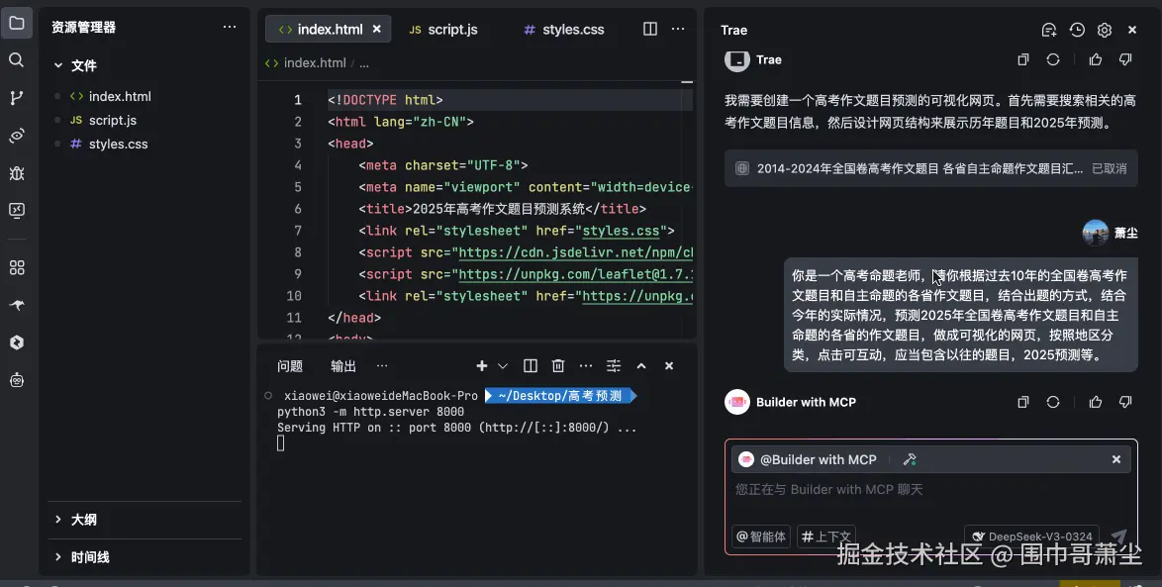The height and width of the screenshot is (587, 1162).
Task: Kill terminal with trash icon
Action: (x=558, y=365)
